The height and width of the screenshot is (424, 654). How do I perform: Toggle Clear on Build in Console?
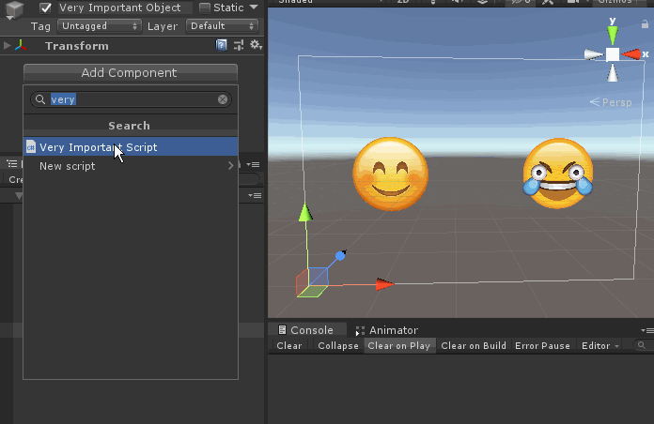(474, 346)
